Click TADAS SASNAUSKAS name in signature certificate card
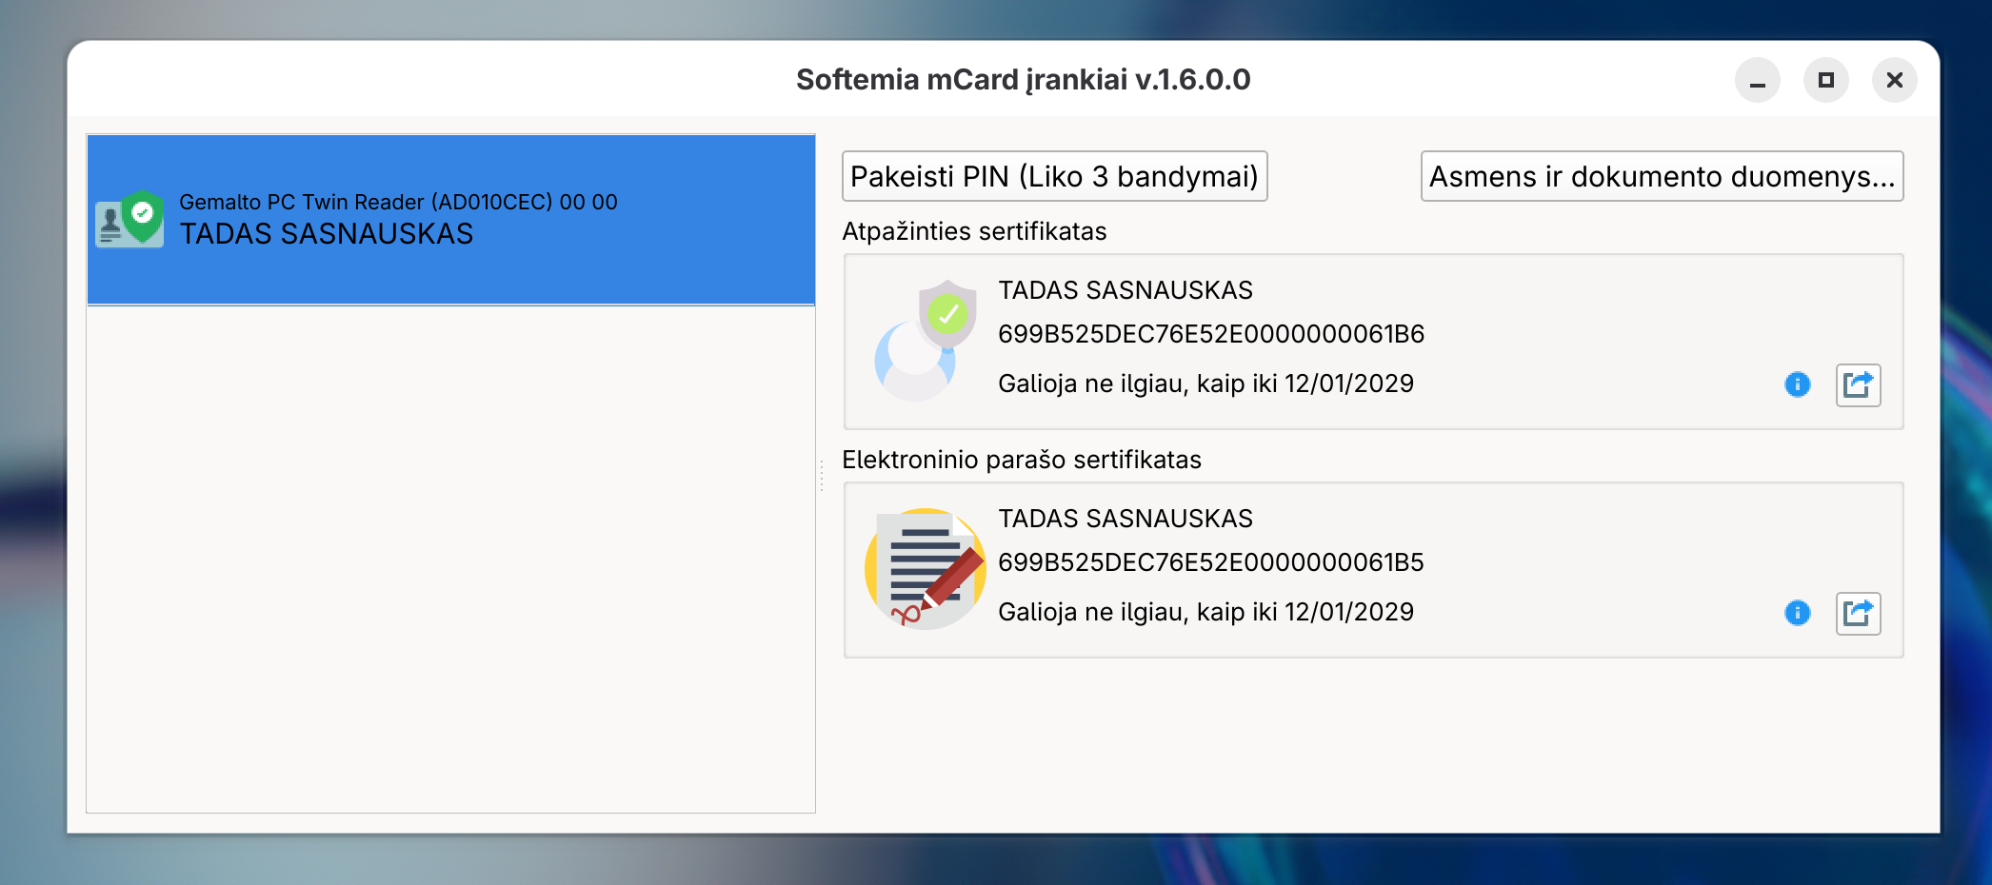Screen dimensions: 1992x885 point(1125,518)
